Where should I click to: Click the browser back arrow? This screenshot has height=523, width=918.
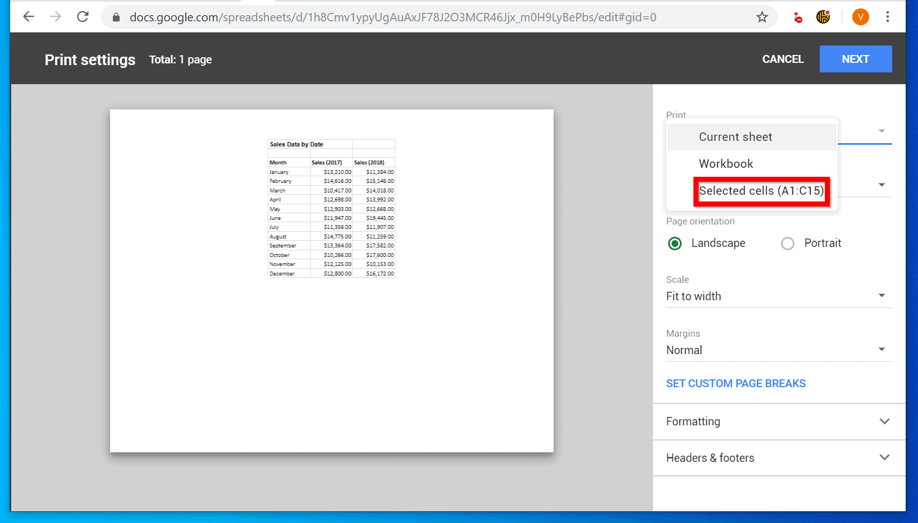click(x=29, y=17)
